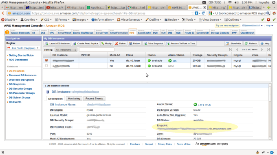Click the Launch DB Instance button
Viewport: 277px width, 155px height.
pos(57,43)
